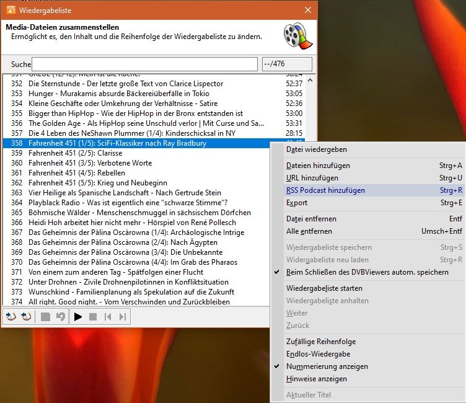
Task: Enable 'Zufällige Reihenfolge' shuffle option
Action: (320, 342)
